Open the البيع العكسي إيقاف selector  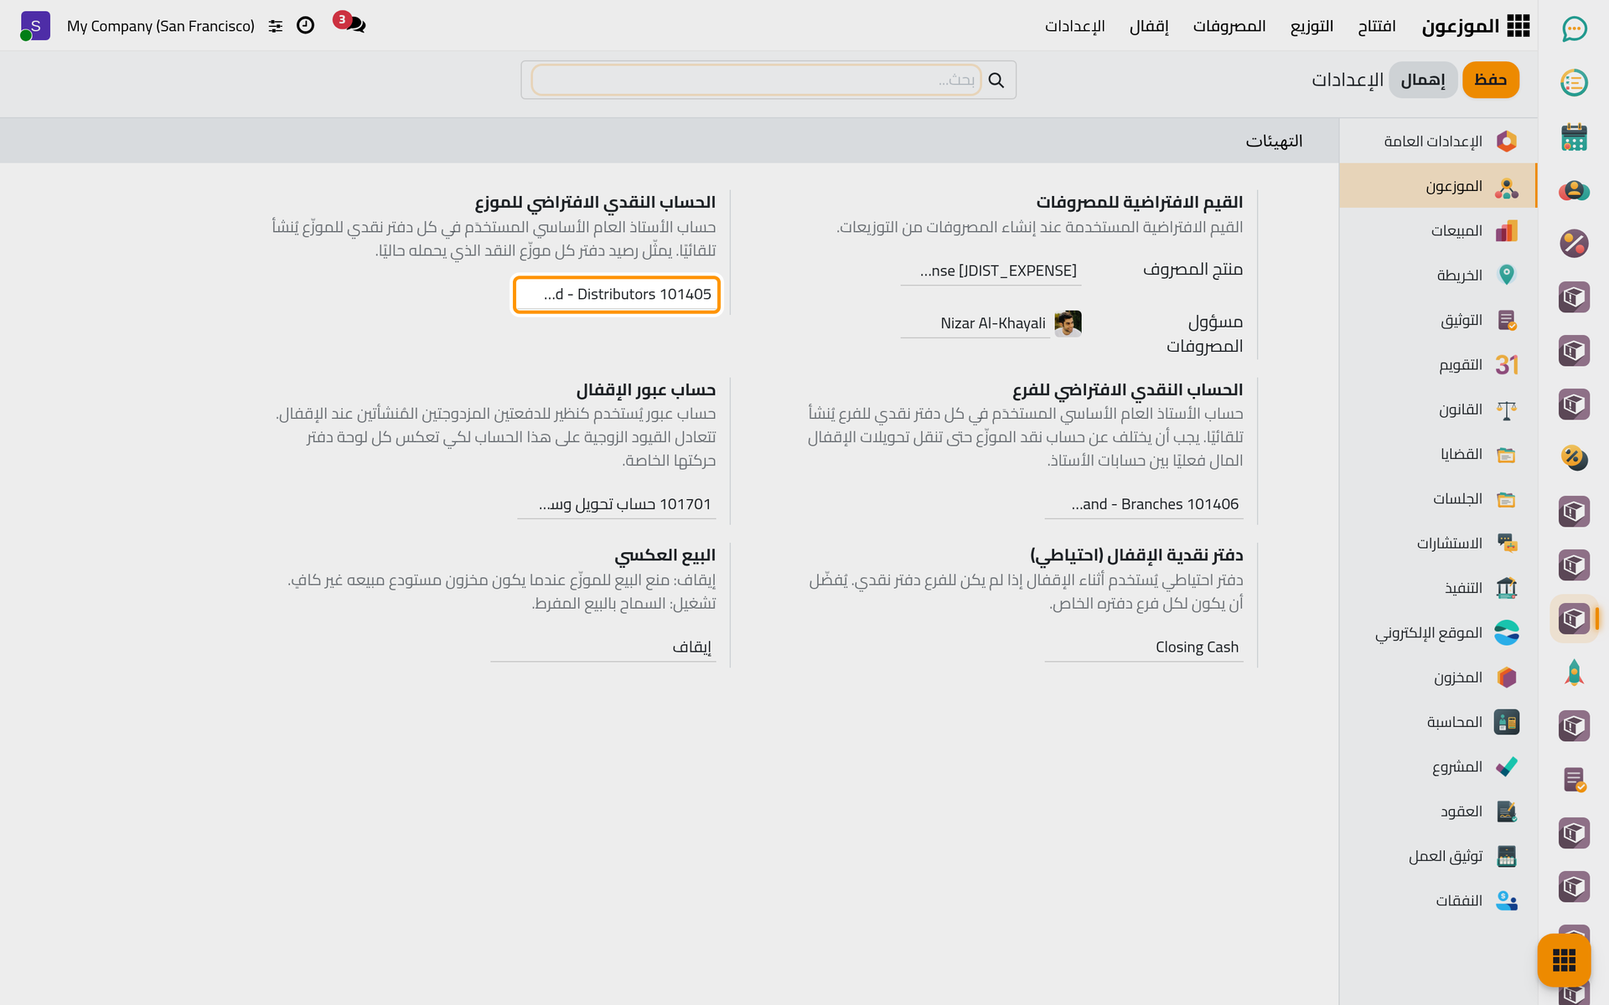click(x=603, y=647)
